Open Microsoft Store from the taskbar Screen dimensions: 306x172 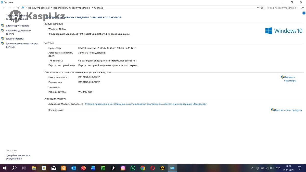click(x=44, y=168)
